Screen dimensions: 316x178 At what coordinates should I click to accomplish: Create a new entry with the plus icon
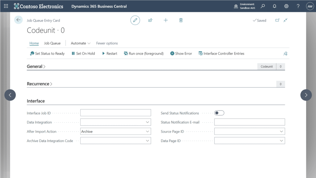[166, 20]
